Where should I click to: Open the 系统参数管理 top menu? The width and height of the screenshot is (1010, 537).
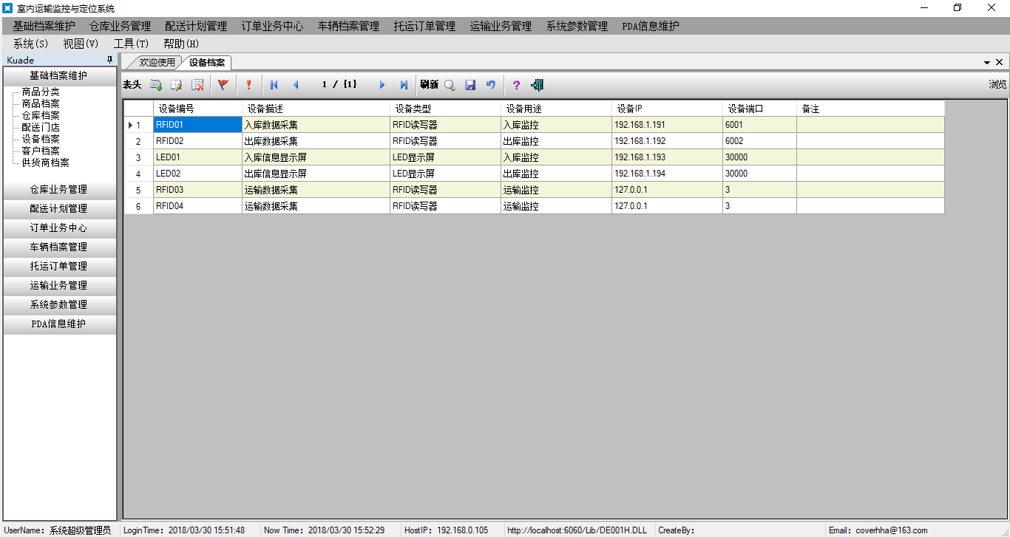pyautogui.click(x=577, y=26)
